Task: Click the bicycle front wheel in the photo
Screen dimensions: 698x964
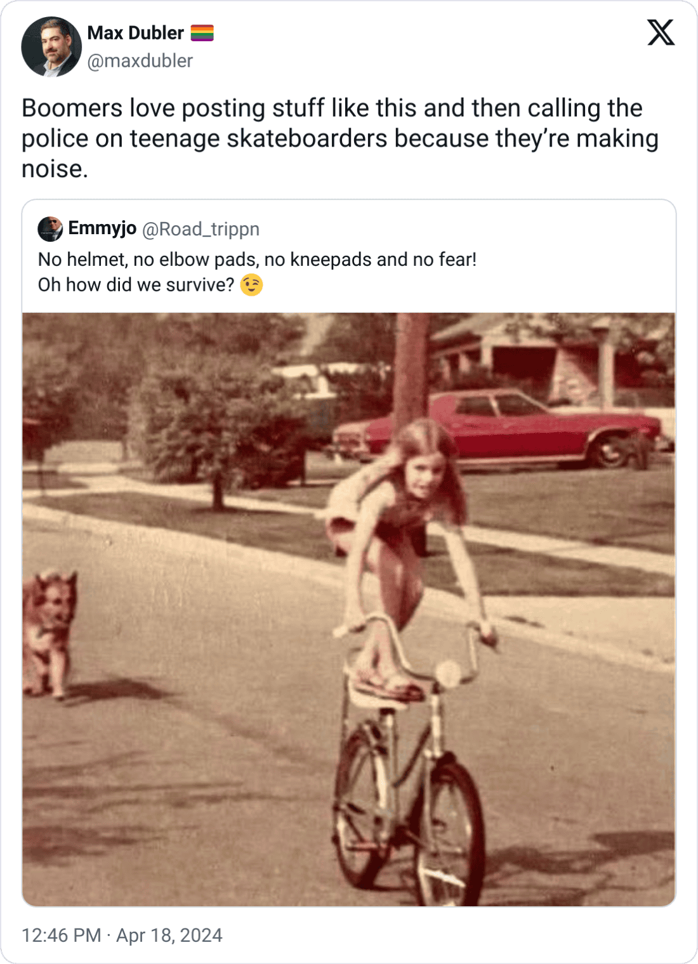Action: click(449, 831)
